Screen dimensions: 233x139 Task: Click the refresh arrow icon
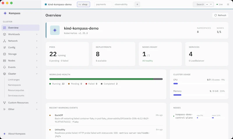coord(216,15)
